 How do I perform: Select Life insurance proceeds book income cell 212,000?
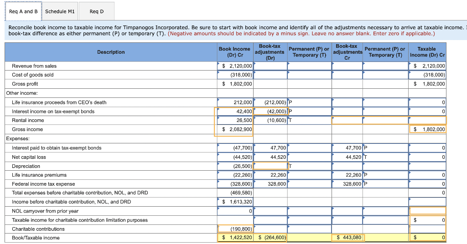coord(235,102)
